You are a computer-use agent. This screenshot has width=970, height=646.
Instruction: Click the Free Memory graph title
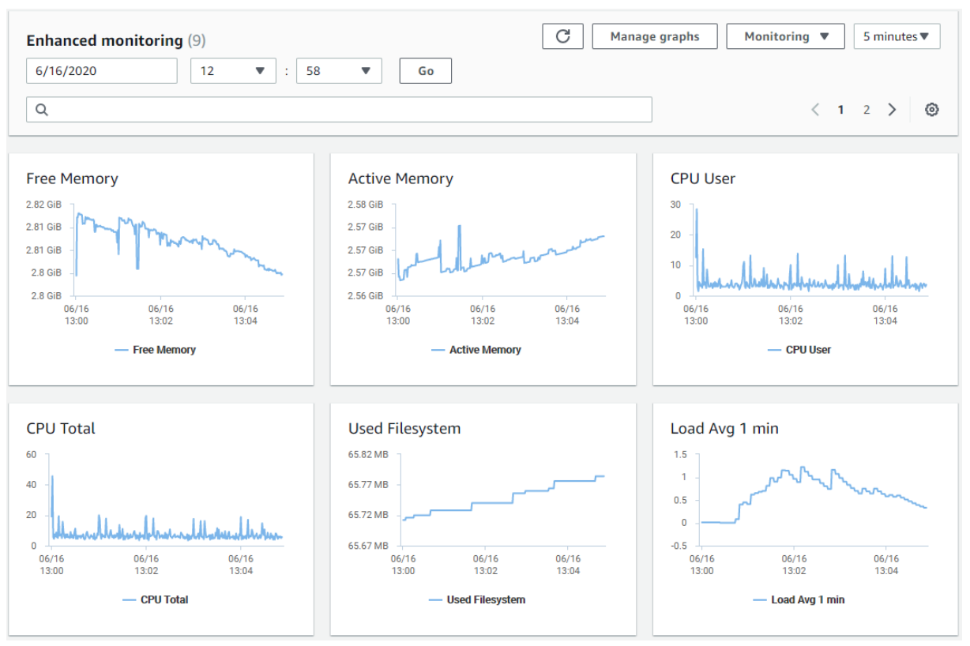click(x=72, y=178)
